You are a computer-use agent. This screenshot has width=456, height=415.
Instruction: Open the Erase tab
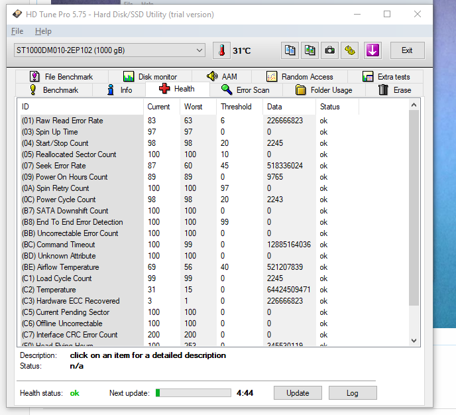pos(394,90)
